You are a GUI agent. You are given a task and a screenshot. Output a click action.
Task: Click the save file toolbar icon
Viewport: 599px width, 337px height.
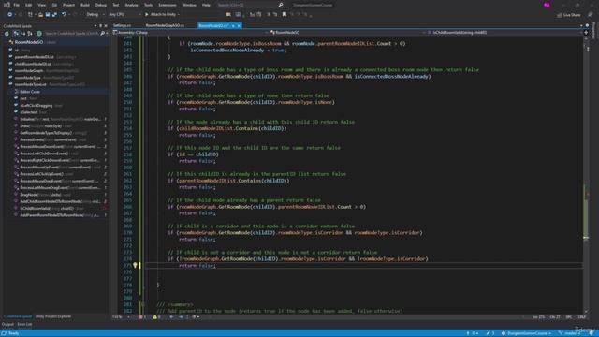pos(48,15)
